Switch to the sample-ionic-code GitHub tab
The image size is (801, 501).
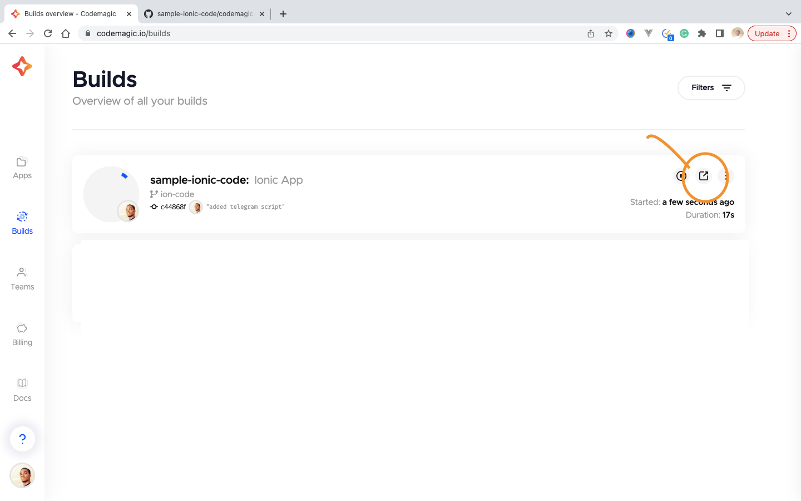click(204, 13)
